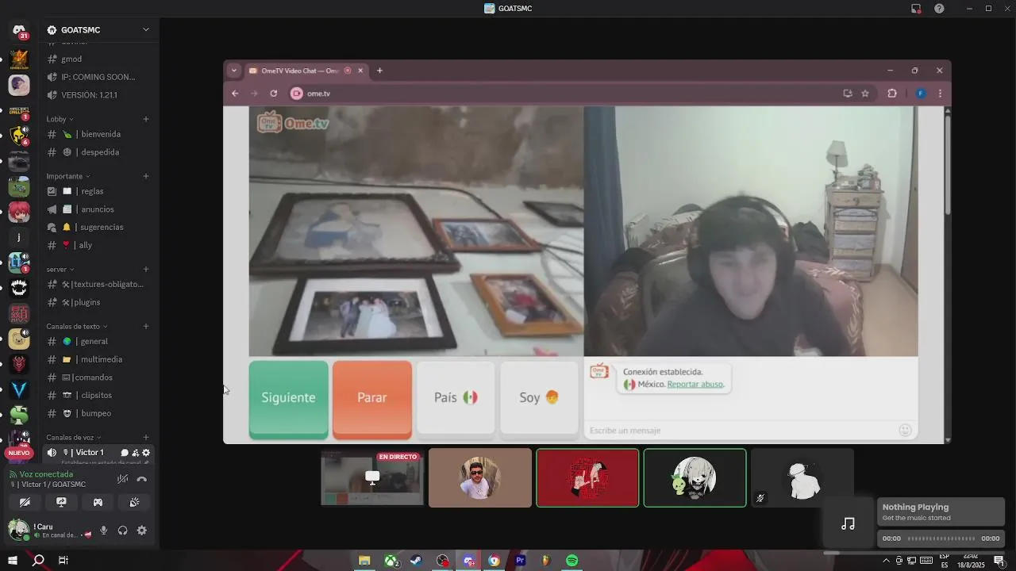Screen dimensions: 1016x571
Task: Open Chrome tab search dropdown arrow
Action: (x=233, y=71)
